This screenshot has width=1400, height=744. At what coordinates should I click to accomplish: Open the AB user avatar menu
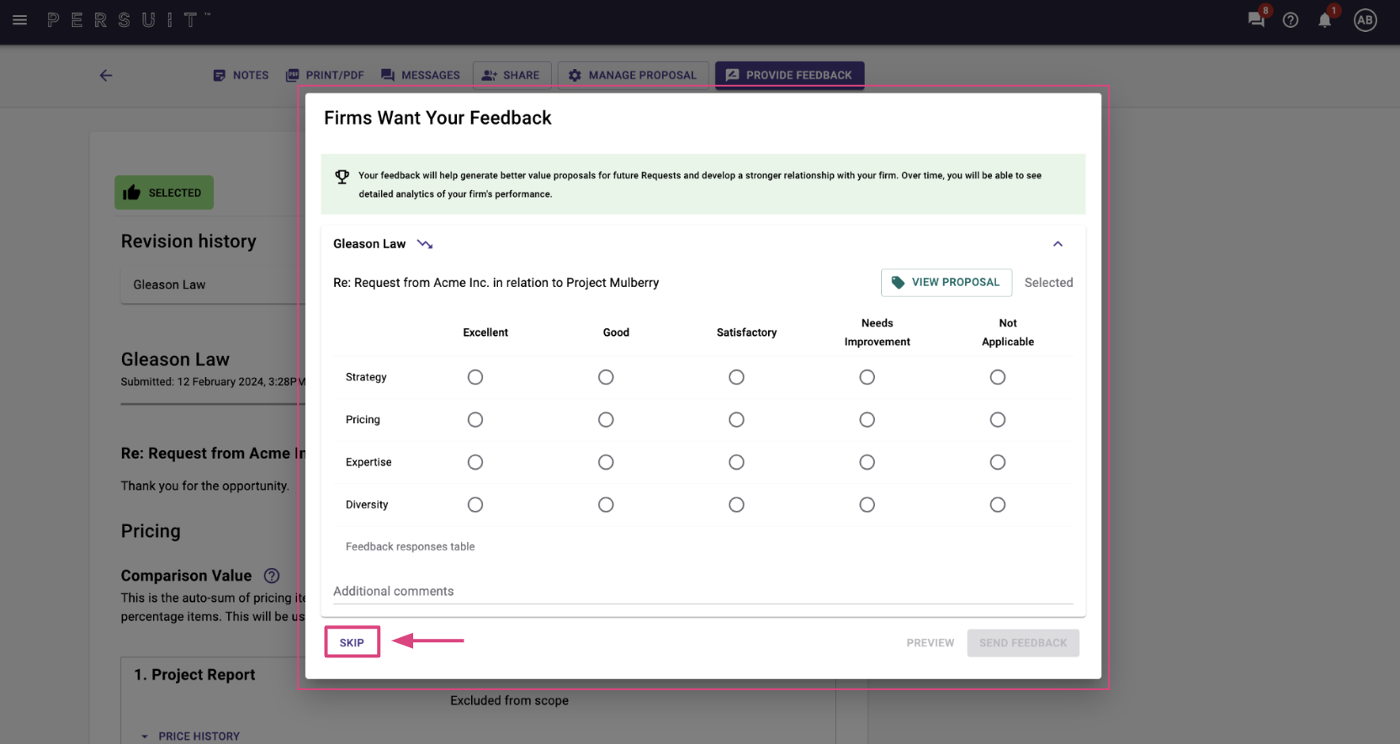pyautogui.click(x=1366, y=20)
